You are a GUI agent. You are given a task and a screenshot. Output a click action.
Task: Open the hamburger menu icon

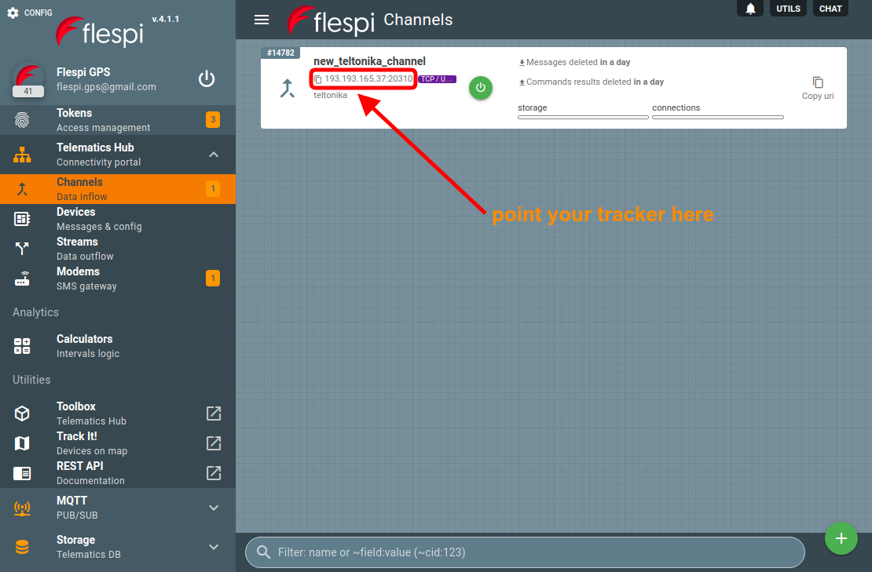tap(262, 20)
